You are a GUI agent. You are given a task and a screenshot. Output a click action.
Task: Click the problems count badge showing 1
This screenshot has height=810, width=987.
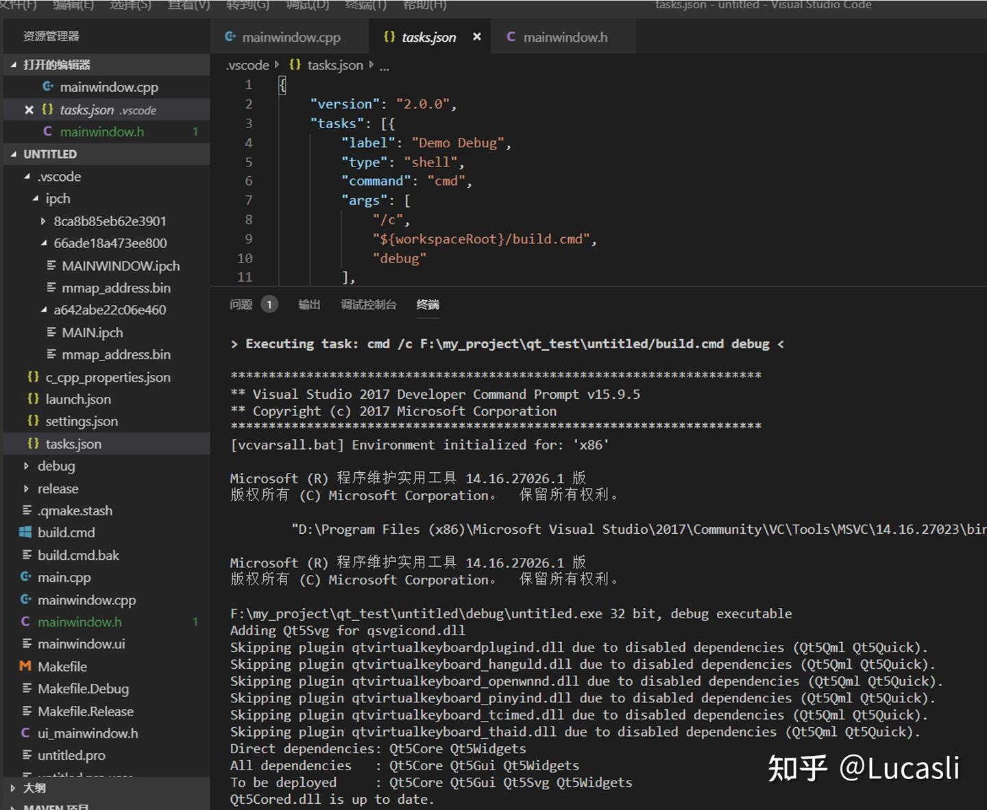point(269,304)
